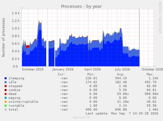Screen dimensions: 163x121
Task: Click the idle min value 174.02
Action: point(91,82)
